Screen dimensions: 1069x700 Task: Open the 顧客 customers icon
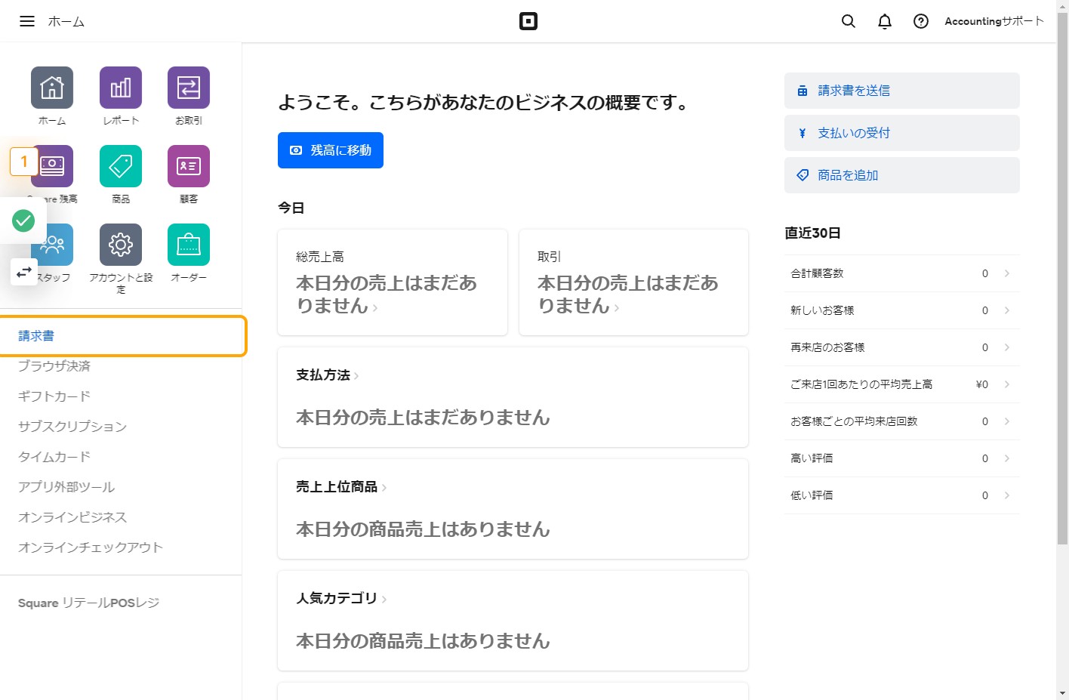tap(189, 166)
